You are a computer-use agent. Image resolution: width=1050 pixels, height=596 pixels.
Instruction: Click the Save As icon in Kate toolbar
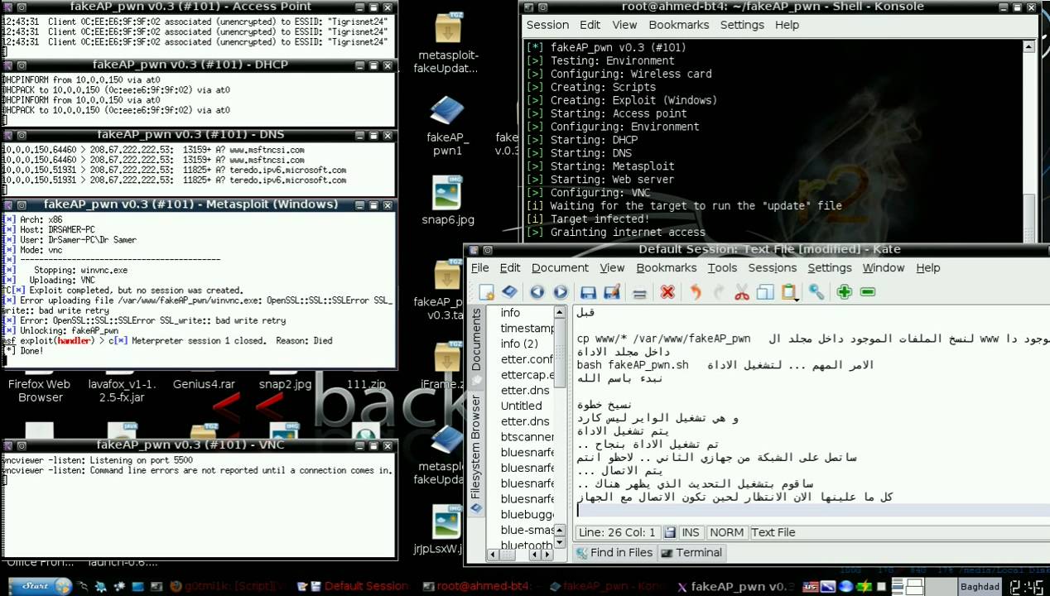pos(612,292)
